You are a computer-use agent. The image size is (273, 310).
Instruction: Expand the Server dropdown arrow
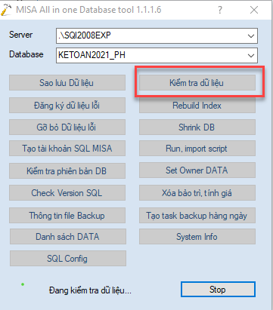click(x=251, y=35)
